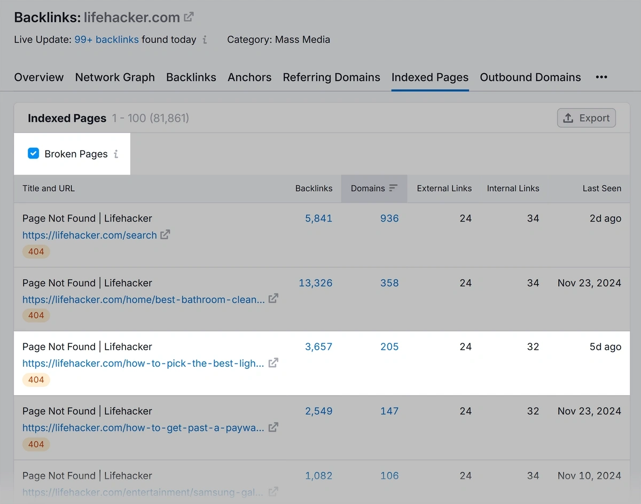Click the "Indexed Pages" table heading

(67, 118)
